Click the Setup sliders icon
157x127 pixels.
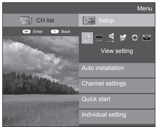[89, 20]
